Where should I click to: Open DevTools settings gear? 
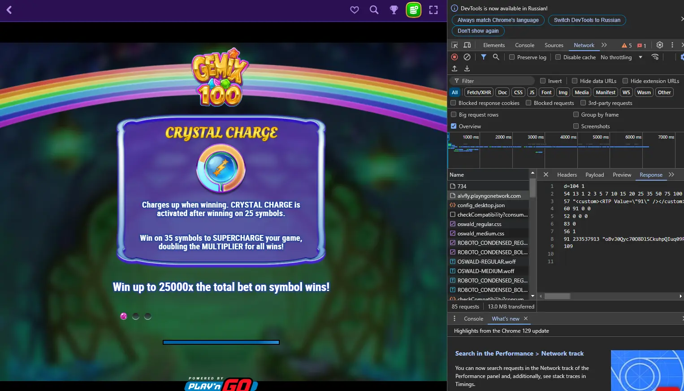[x=660, y=45]
